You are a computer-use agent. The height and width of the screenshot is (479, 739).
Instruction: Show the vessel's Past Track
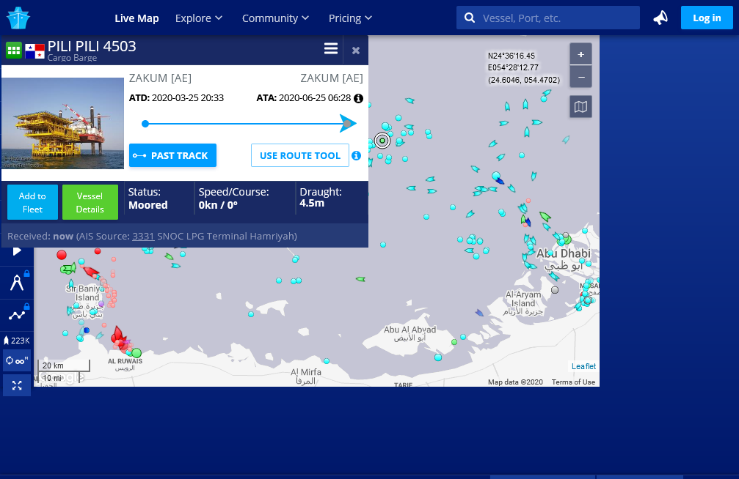pos(172,155)
